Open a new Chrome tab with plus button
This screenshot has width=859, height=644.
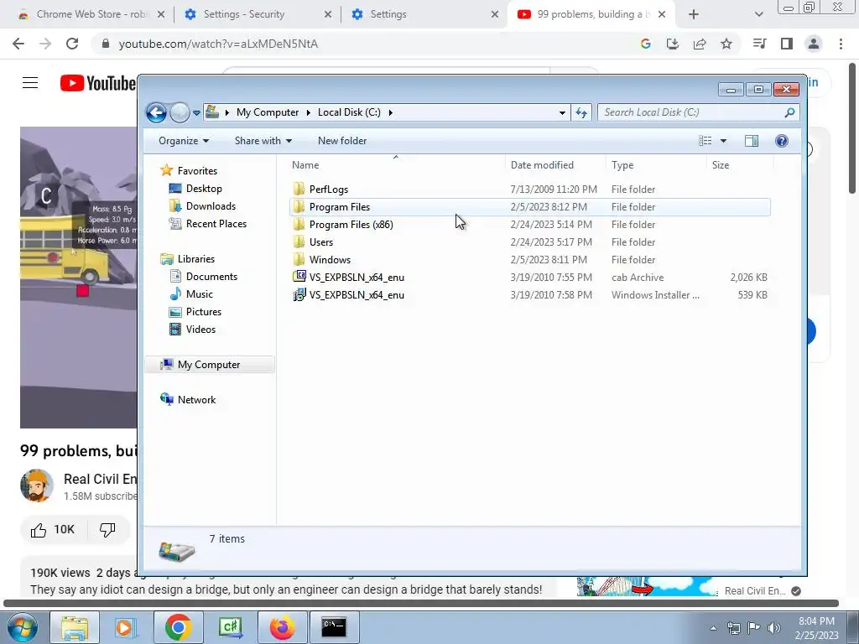click(x=694, y=14)
